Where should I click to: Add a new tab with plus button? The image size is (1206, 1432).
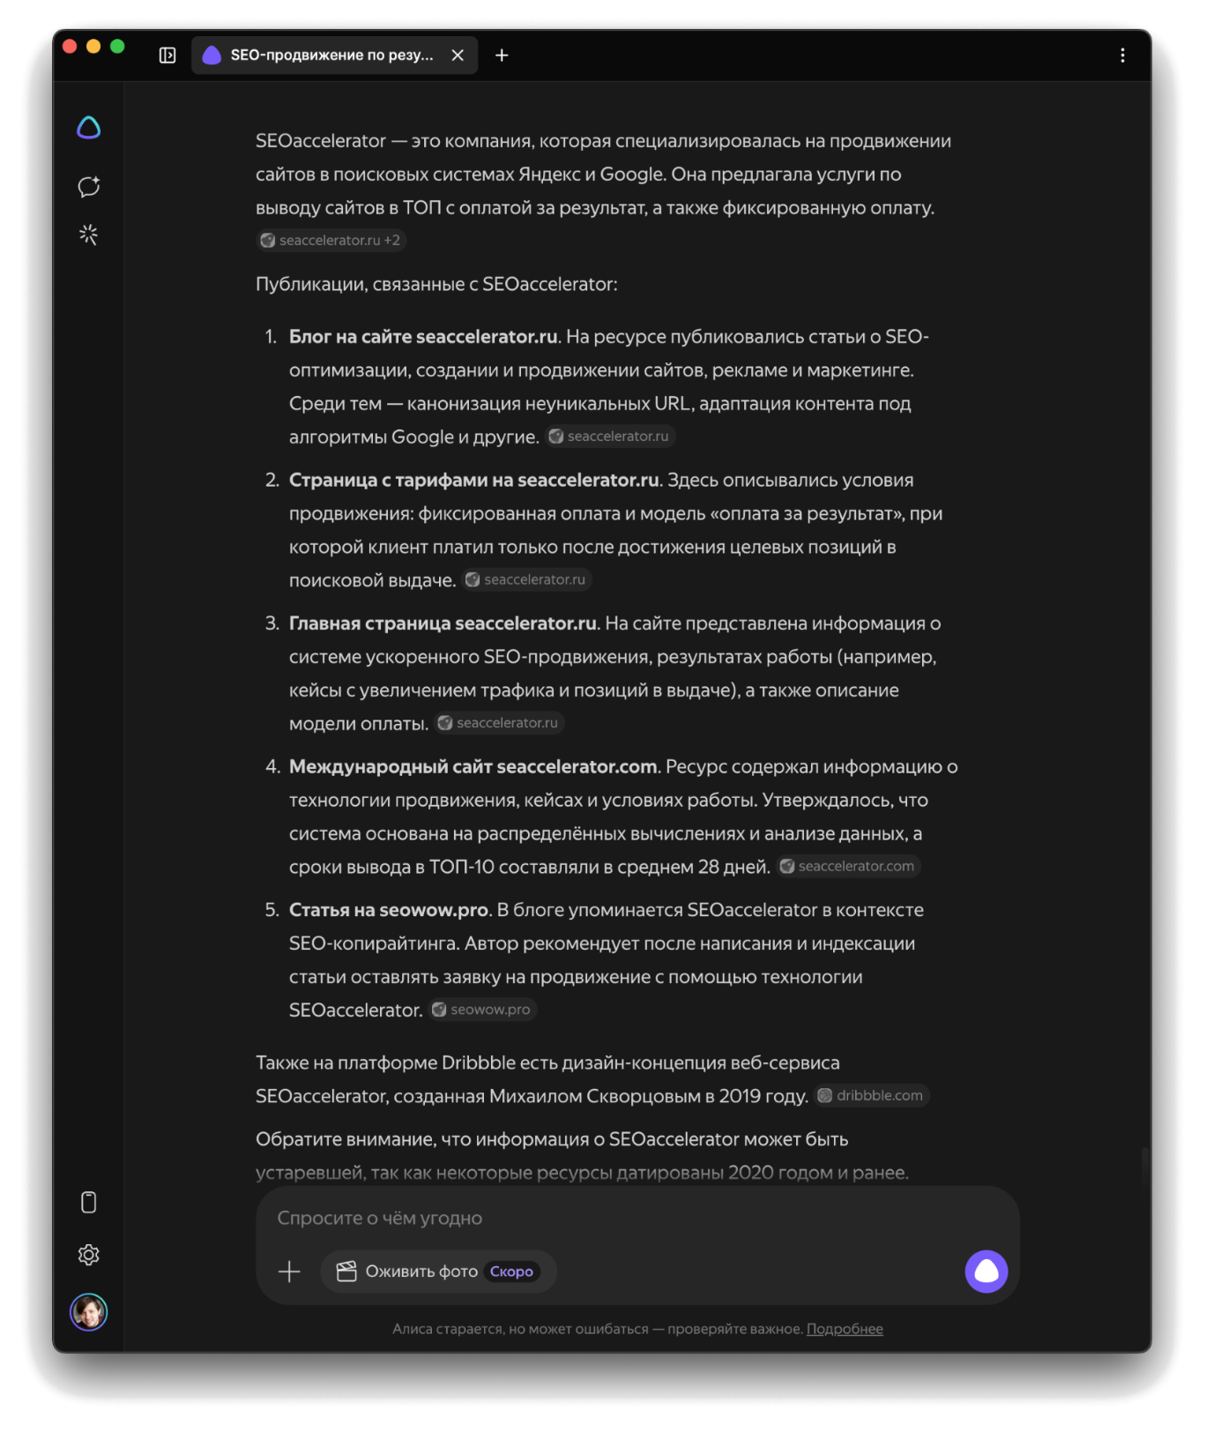(502, 56)
